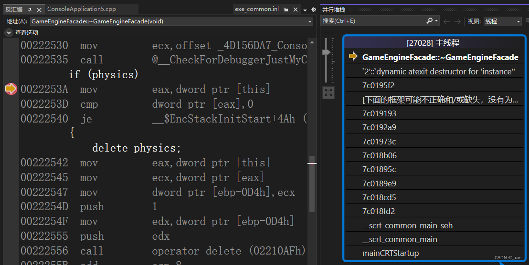This screenshot has height=265, width=529.
Task: Click the mov edx,dword ptr [ebp-0D4h] line
Action: (x=158, y=221)
